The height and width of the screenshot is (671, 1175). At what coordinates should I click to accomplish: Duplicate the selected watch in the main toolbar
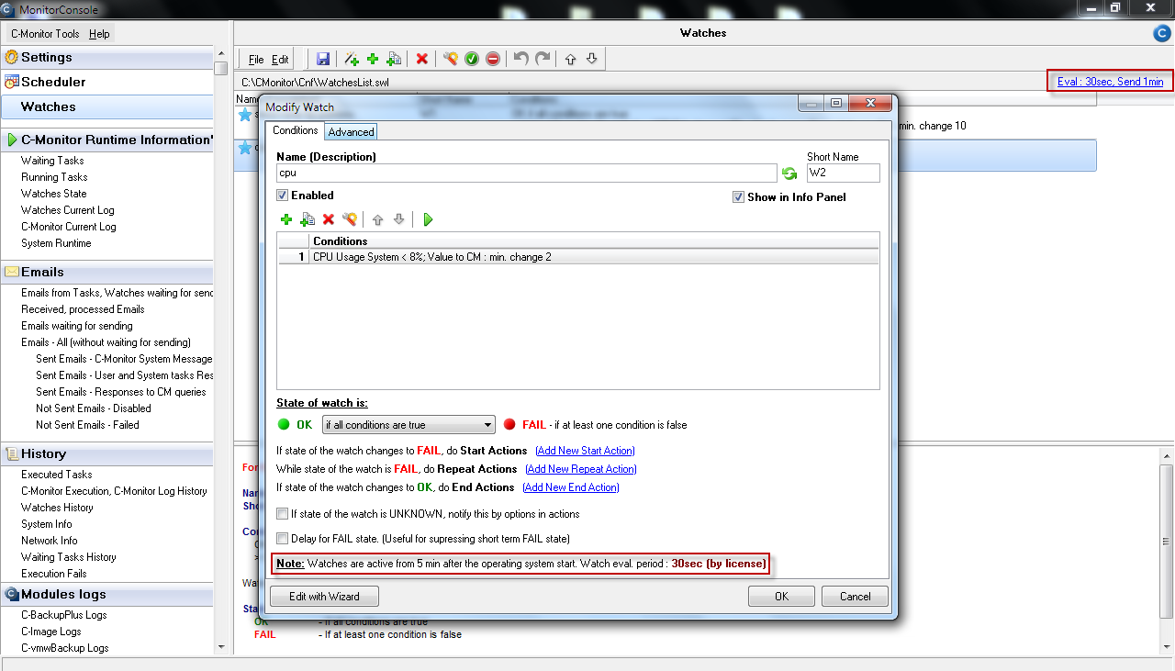394,59
